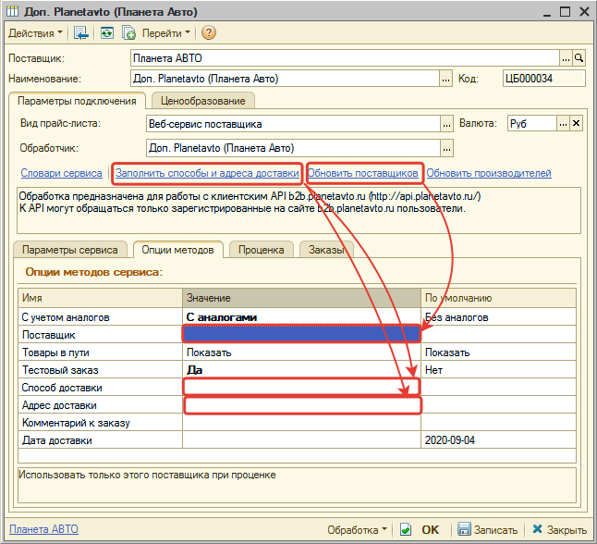Click the Обновить производителей link
The width and height of the screenshot is (597, 544).
tap(489, 173)
